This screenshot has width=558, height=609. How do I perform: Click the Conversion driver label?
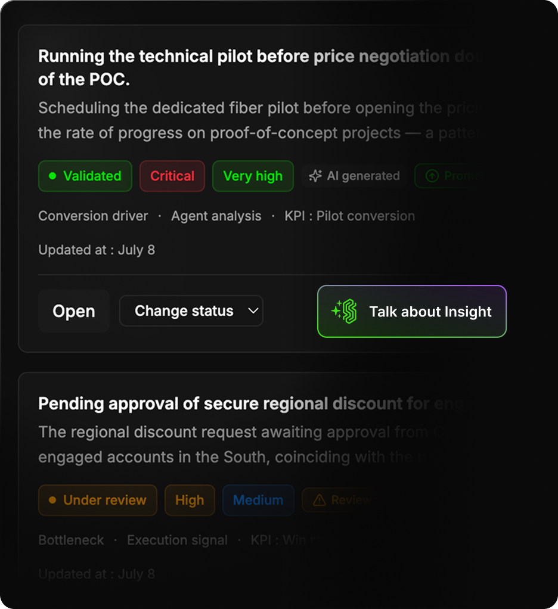point(93,216)
